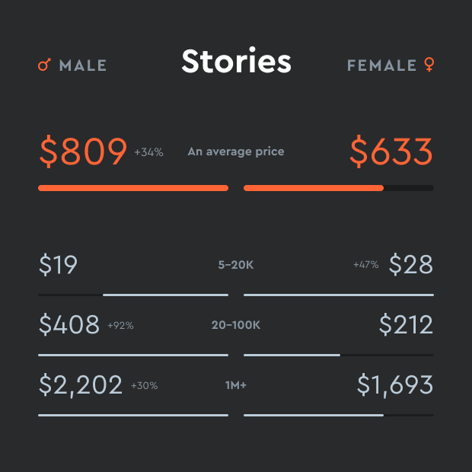
Task: Click the female gender symbol icon
Action: pos(429,65)
